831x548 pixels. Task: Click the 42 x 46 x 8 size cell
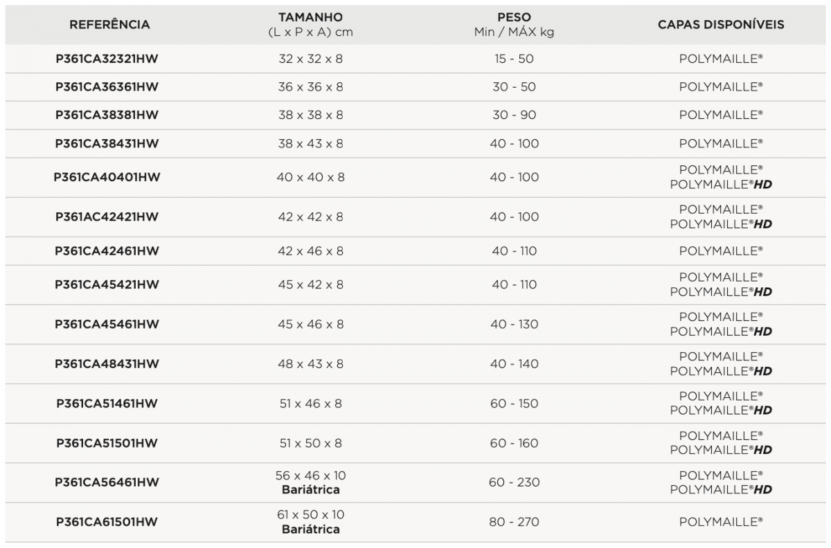coord(310,250)
